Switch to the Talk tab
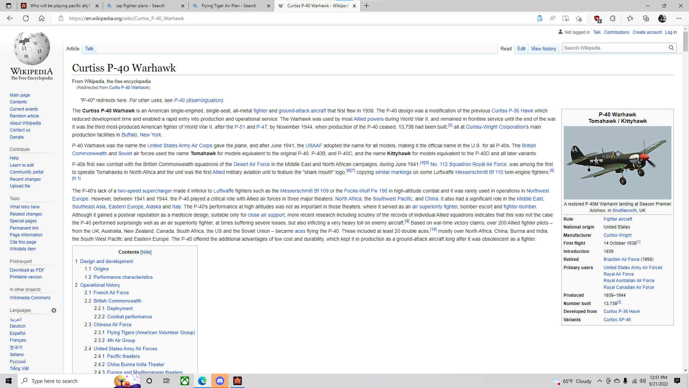This screenshot has width=689, height=388. click(89, 48)
